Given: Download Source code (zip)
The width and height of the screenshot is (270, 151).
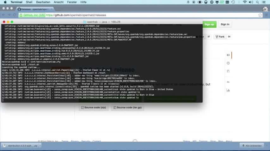Looking at the screenshot, I should [94, 108].
